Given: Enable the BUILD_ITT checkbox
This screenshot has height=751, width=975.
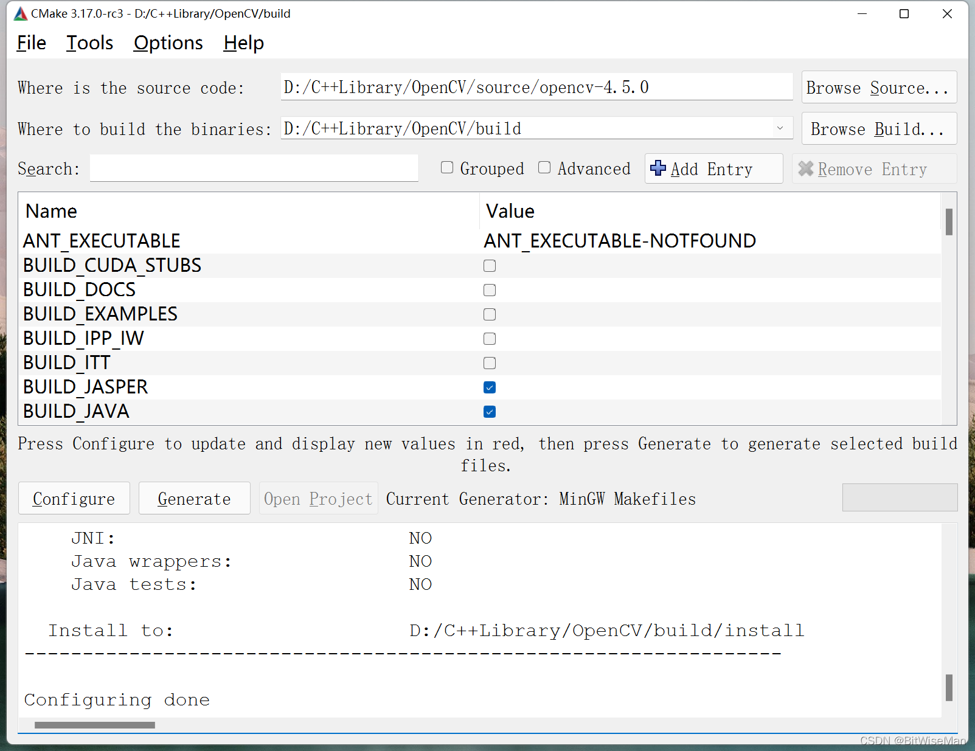Looking at the screenshot, I should point(490,363).
